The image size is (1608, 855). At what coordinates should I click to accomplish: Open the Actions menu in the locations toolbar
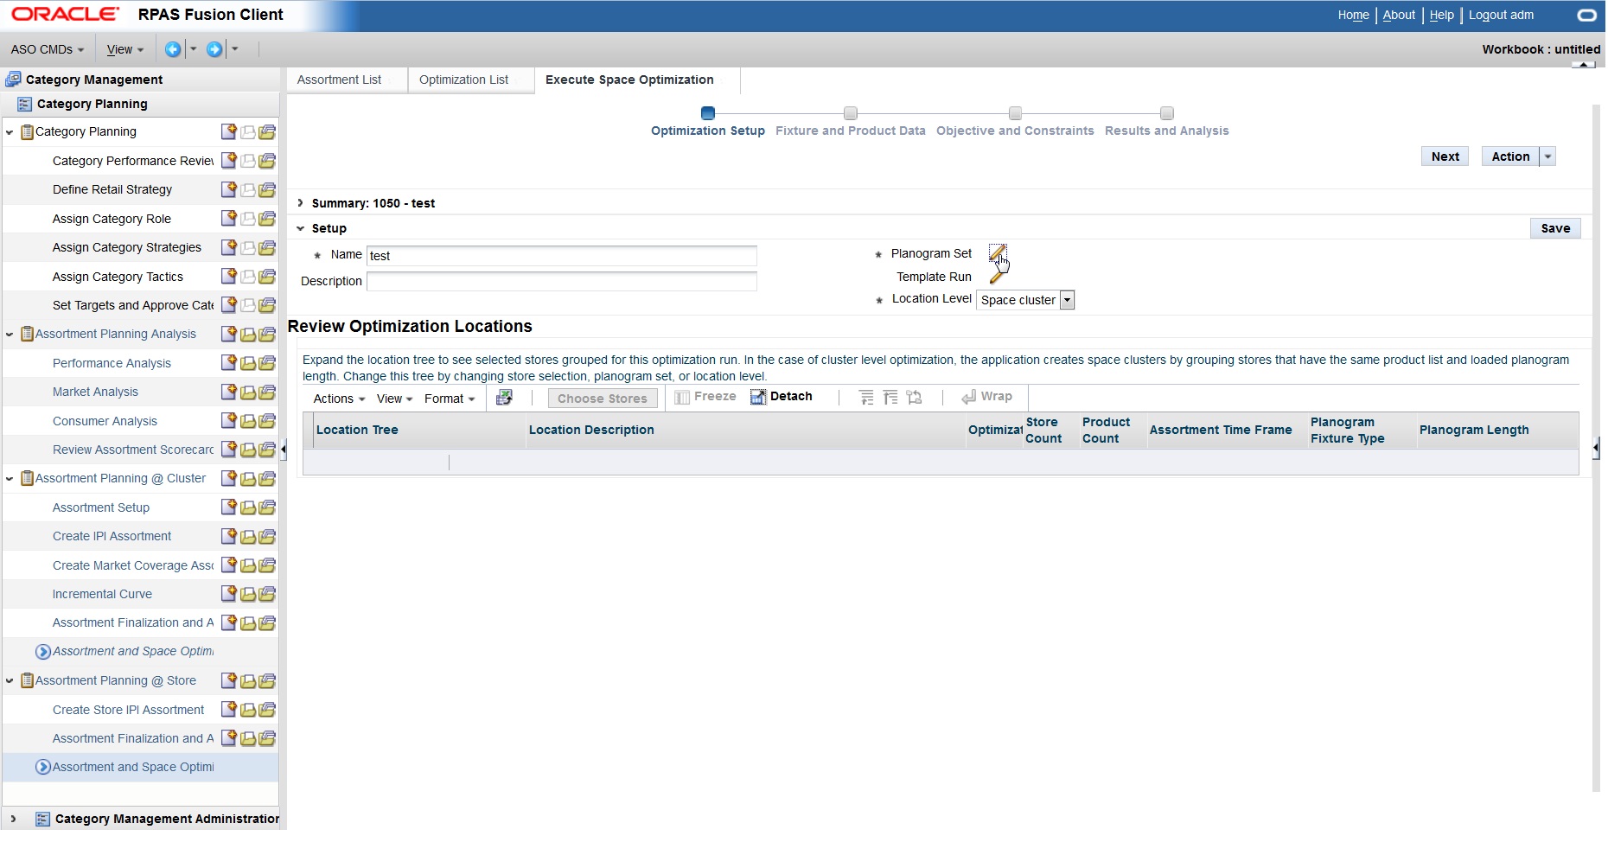pyautogui.click(x=337, y=399)
